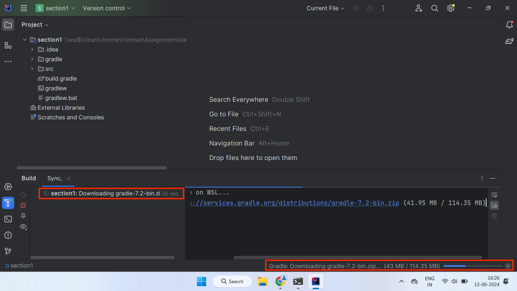
Task: Open more run actions menu
Action: tap(383, 8)
